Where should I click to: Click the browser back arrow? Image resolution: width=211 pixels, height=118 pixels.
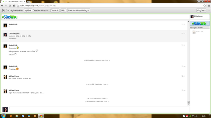click(2, 6)
